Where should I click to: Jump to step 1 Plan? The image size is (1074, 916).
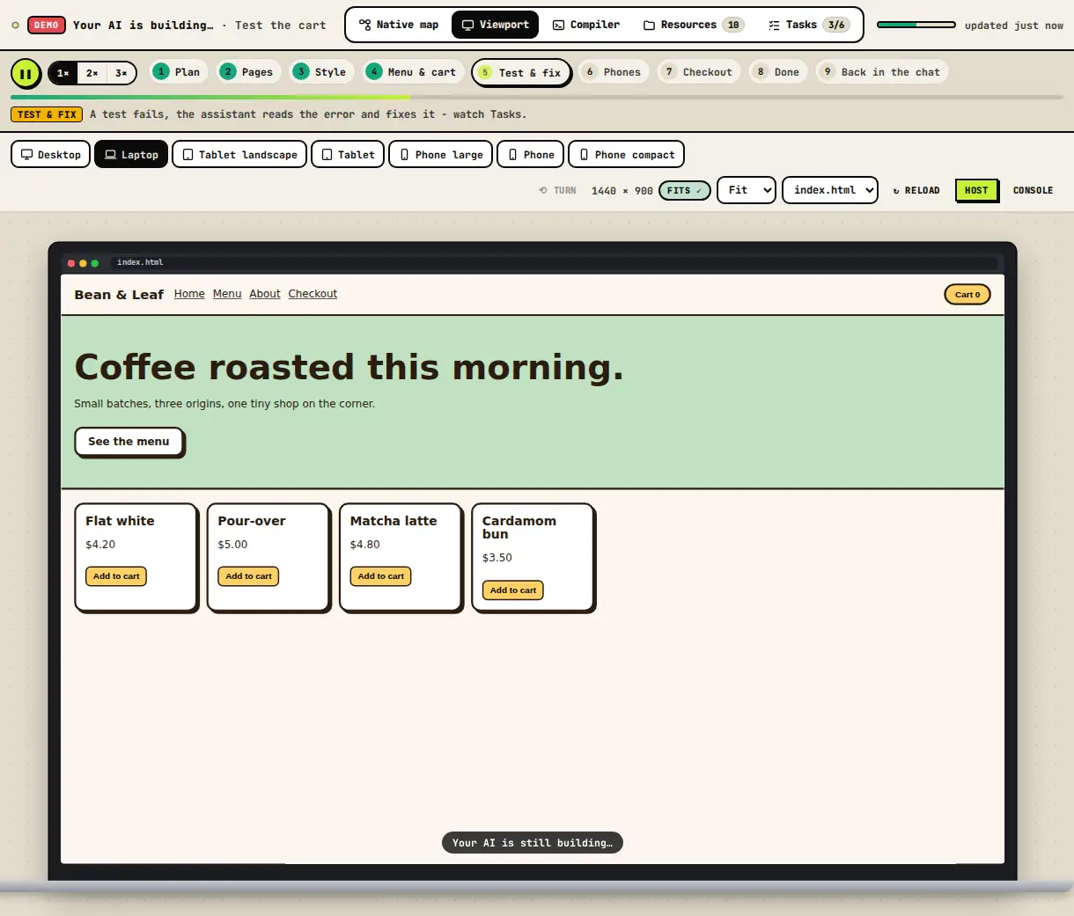[178, 72]
